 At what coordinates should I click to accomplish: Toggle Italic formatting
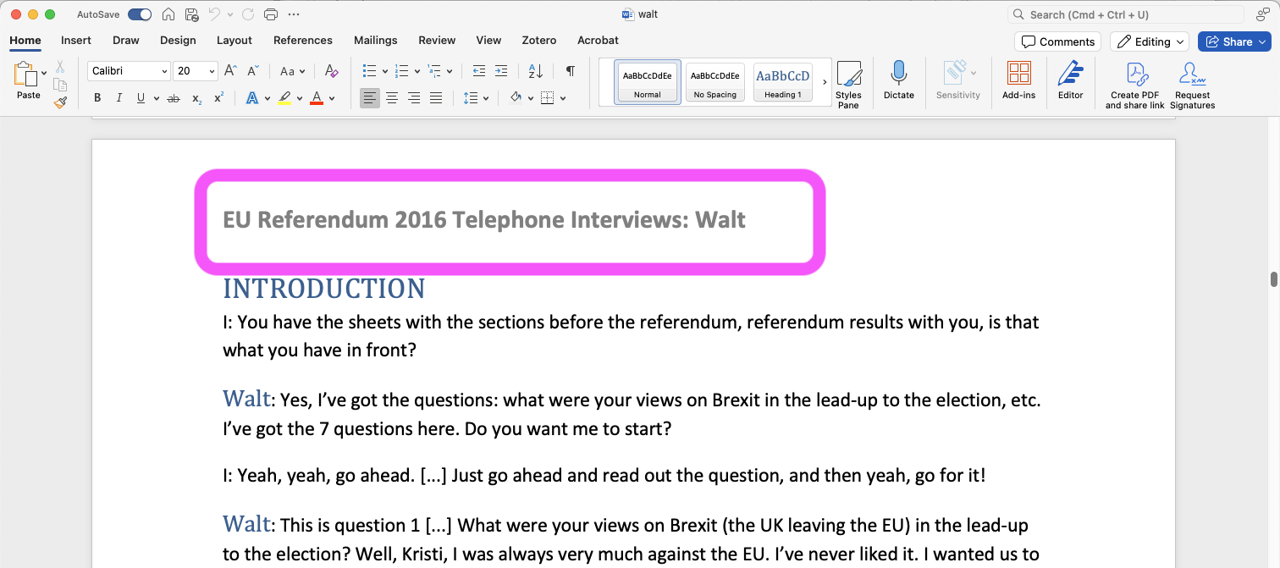click(119, 98)
